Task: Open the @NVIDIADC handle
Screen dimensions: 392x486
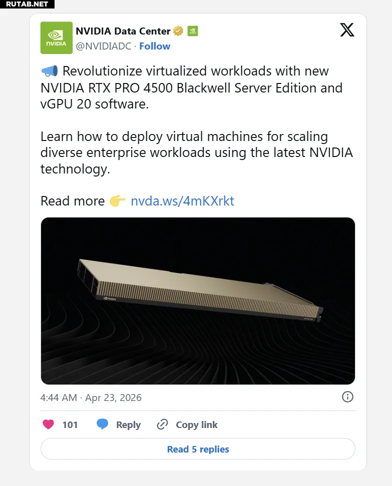Action: [103, 46]
